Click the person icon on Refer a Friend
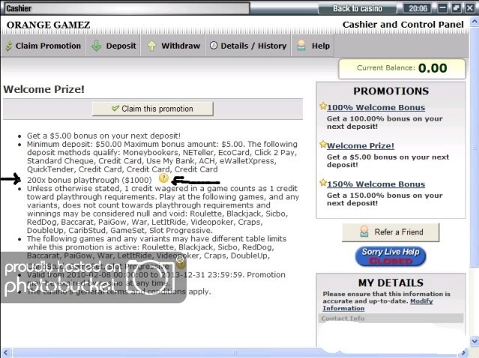This screenshot has height=358, width=479. coord(364,231)
